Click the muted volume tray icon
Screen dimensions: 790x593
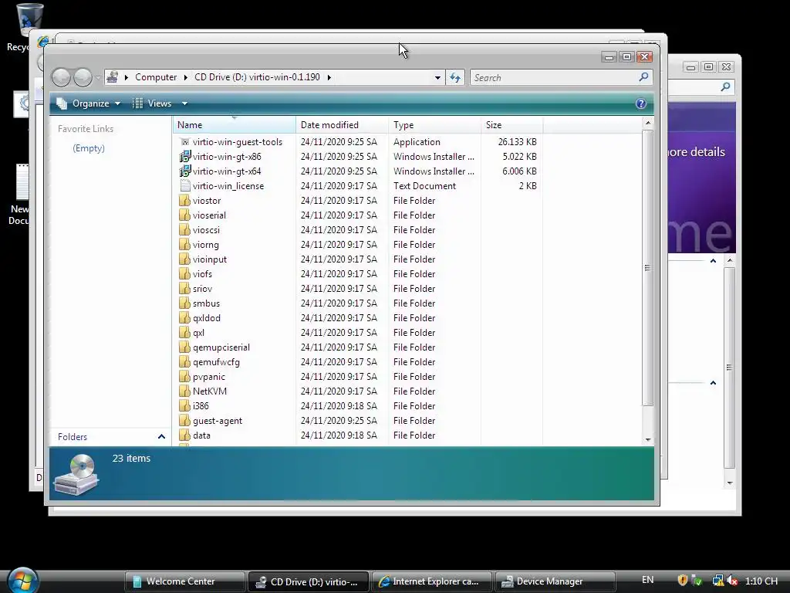coord(733,581)
